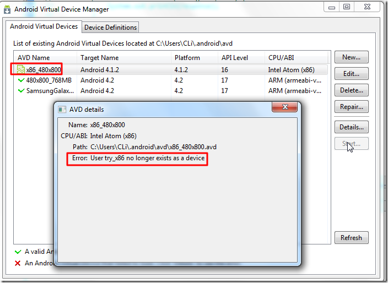Click the green check beside 480x800_768MB
Screen dimensions: 388x283
[21, 80]
